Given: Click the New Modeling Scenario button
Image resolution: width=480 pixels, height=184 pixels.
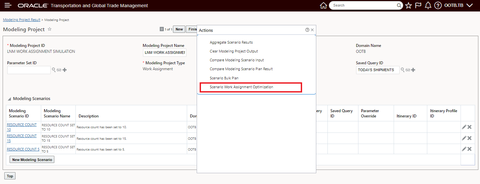Looking at the screenshot, I should pyautogui.click(x=32, y=160).
